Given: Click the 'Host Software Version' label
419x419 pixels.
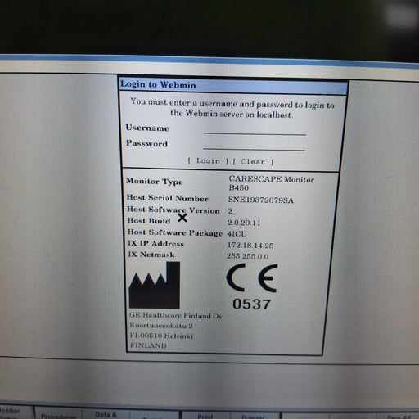Looking at the screenshot, I should click(x=173, y=209).
